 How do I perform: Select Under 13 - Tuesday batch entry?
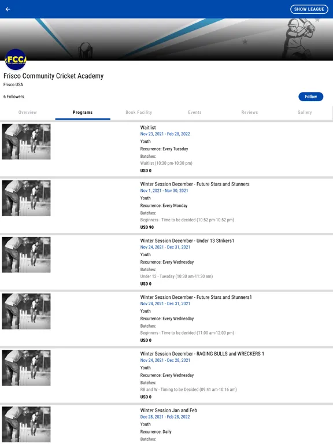tap(176, 276)
